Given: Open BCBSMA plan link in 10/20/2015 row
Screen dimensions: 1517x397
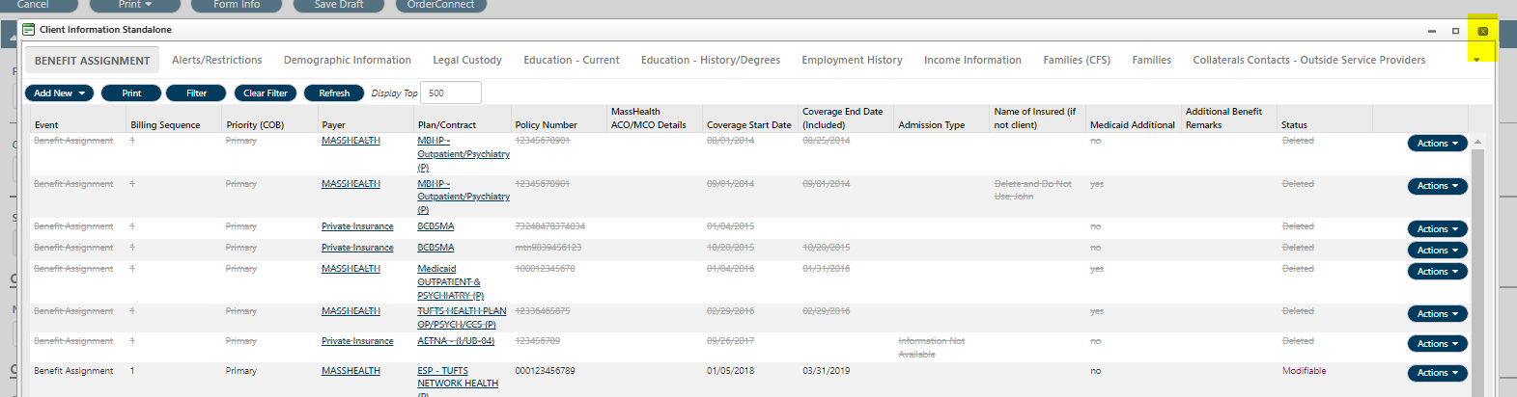Looking at the screenshot, I should [435, 248].
